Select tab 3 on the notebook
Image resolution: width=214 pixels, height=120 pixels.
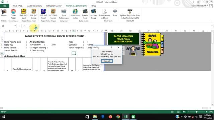162,50
